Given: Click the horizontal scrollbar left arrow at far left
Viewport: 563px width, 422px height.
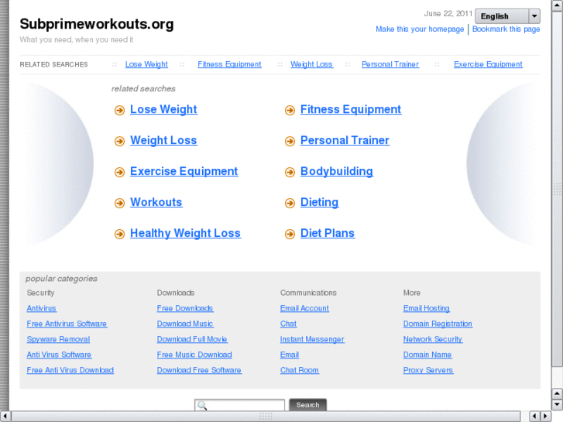Looking at the screenshot, I should (x=5, y=416).
